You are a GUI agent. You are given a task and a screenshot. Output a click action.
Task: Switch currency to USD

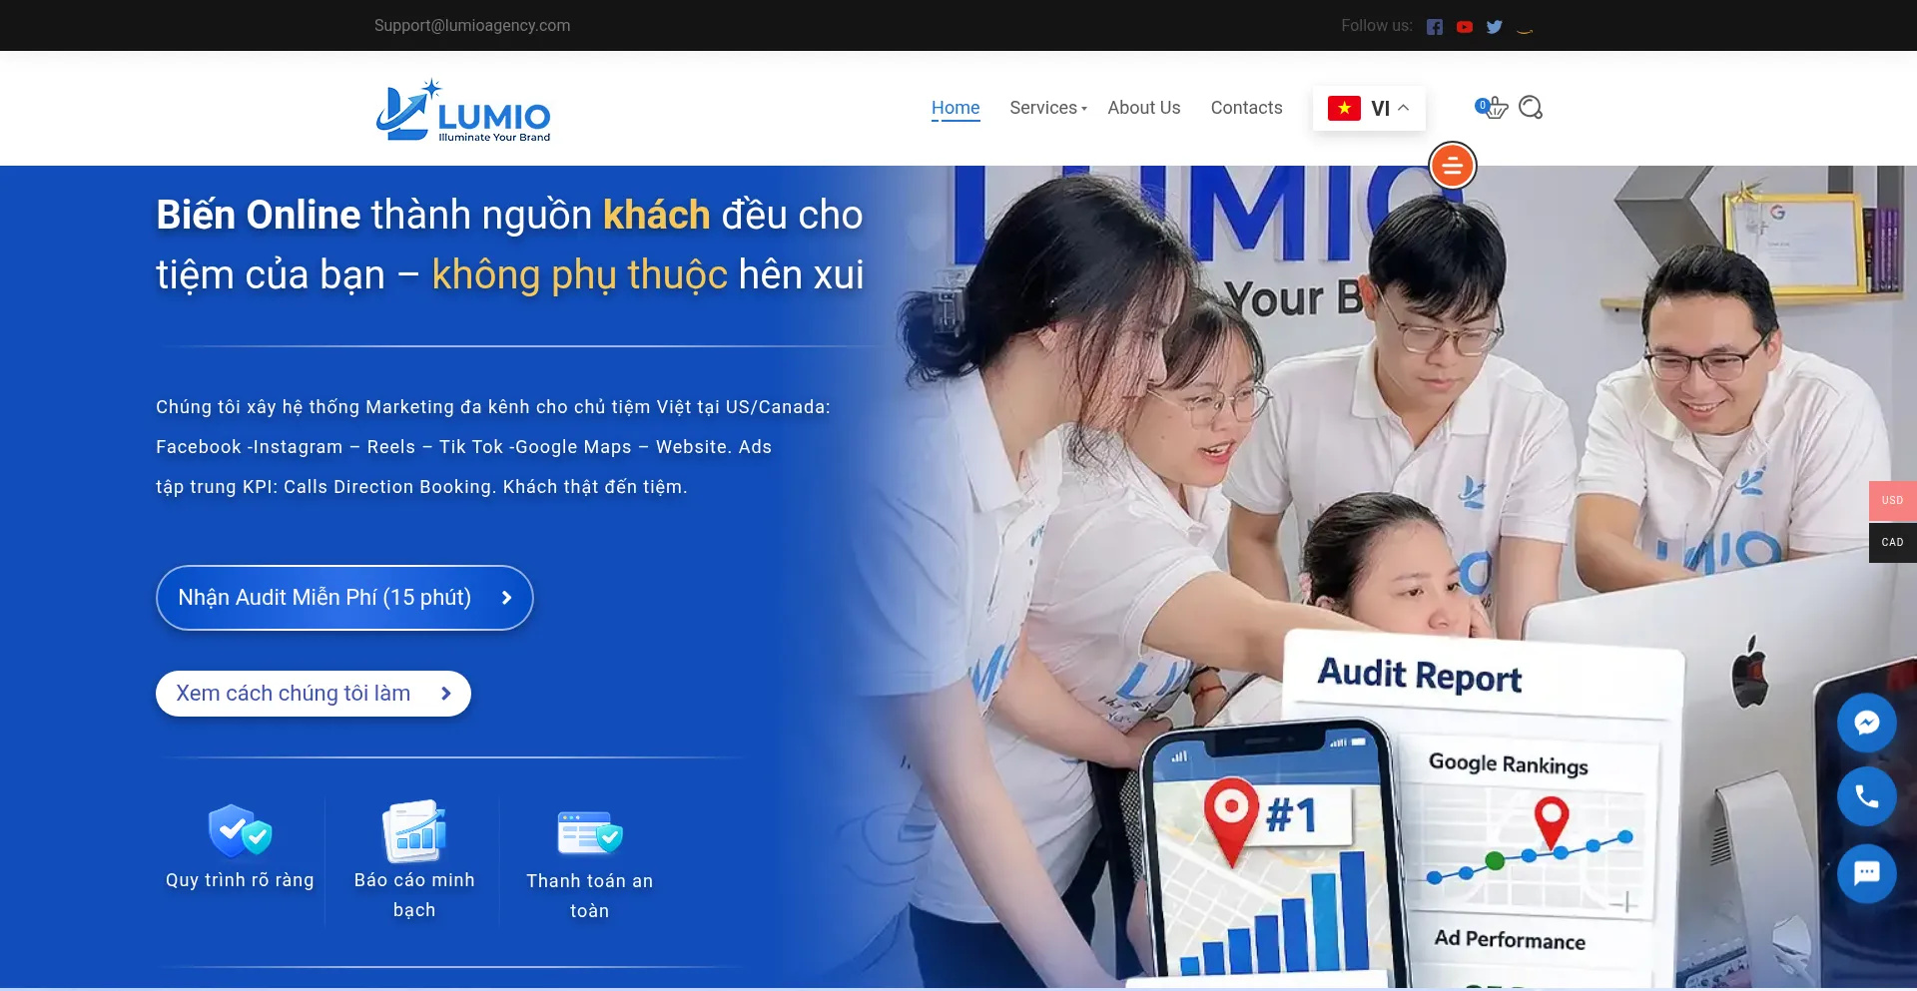(1893, 501)
